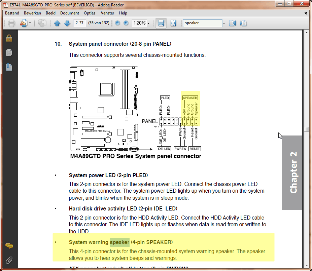Image resolution: width=312 pixels, height=271 pixels.
Task: Open the Bewerken menu
Action: [32, 13]
